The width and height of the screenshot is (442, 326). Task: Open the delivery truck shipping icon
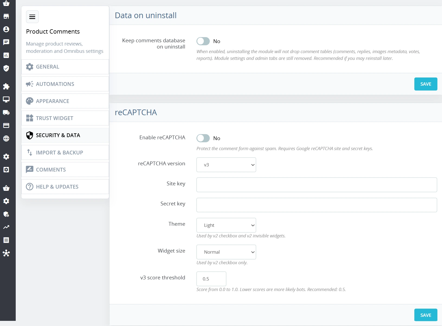(x=6, y=112)
